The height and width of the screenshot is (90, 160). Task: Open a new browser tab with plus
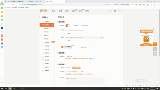point(67,1)
